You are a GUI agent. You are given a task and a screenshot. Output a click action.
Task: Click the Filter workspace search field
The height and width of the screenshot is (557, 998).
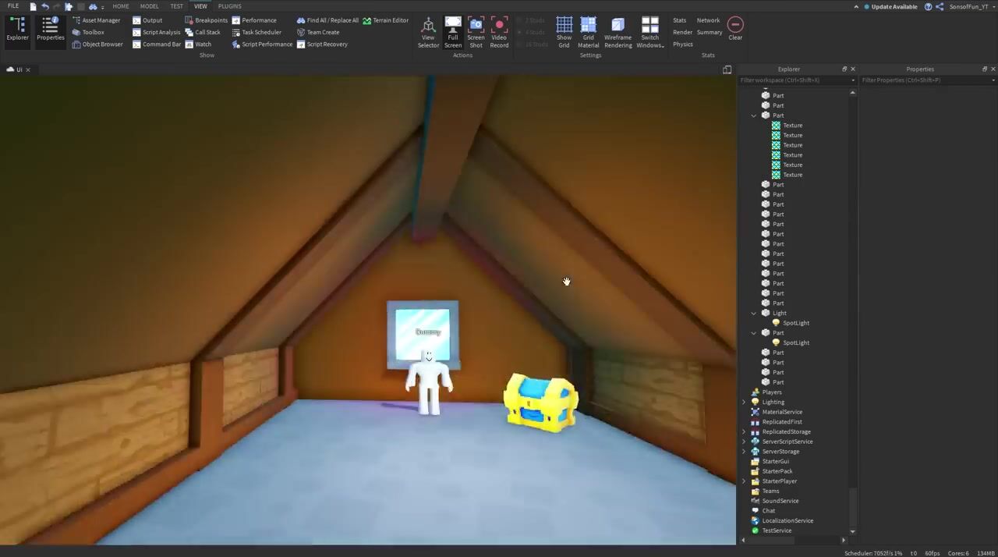(794, 80)
